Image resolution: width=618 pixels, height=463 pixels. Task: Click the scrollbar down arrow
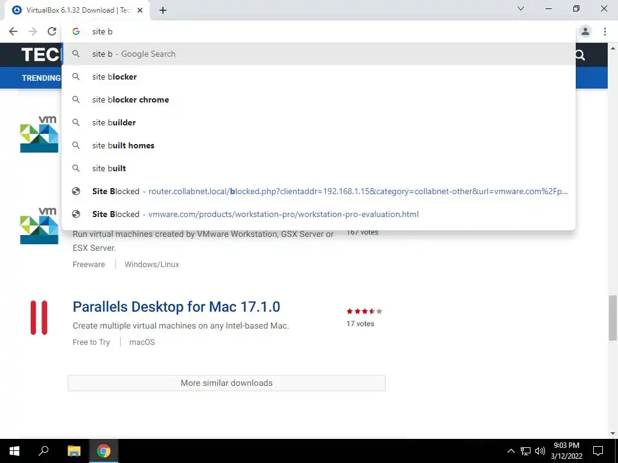click(613, 433)
